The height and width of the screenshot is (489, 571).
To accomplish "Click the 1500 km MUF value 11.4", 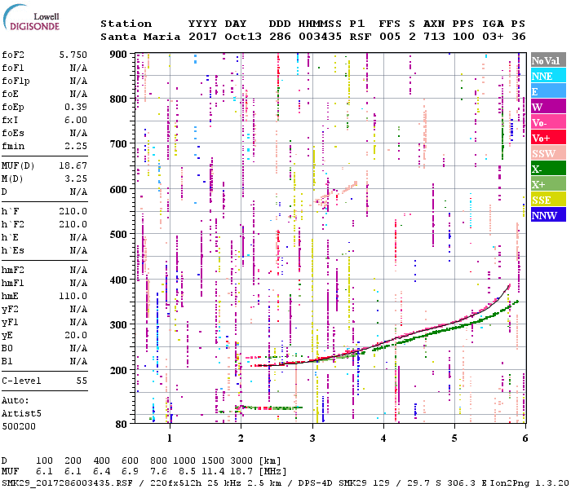I will click(x=212, y=472).
